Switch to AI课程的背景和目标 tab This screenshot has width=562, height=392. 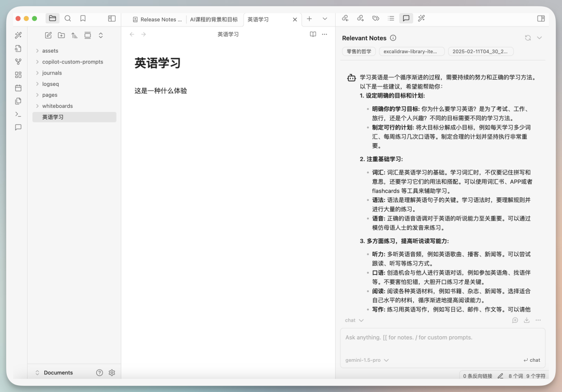coord(214,19)
